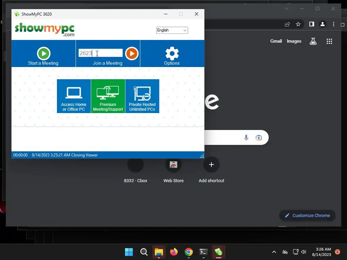The width and height of the screenshot is (347, 260).
Task: Select Premium Meeting/Support tile
Action: 108,96
